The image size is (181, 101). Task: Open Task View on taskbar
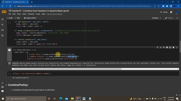55,98
